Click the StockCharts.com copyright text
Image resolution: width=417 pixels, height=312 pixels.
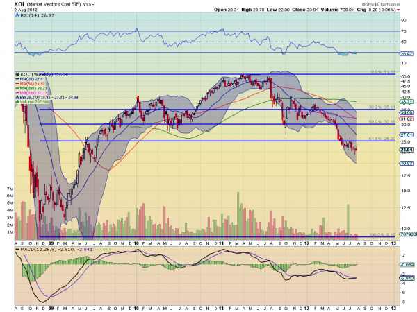click(x=381, y=4)
